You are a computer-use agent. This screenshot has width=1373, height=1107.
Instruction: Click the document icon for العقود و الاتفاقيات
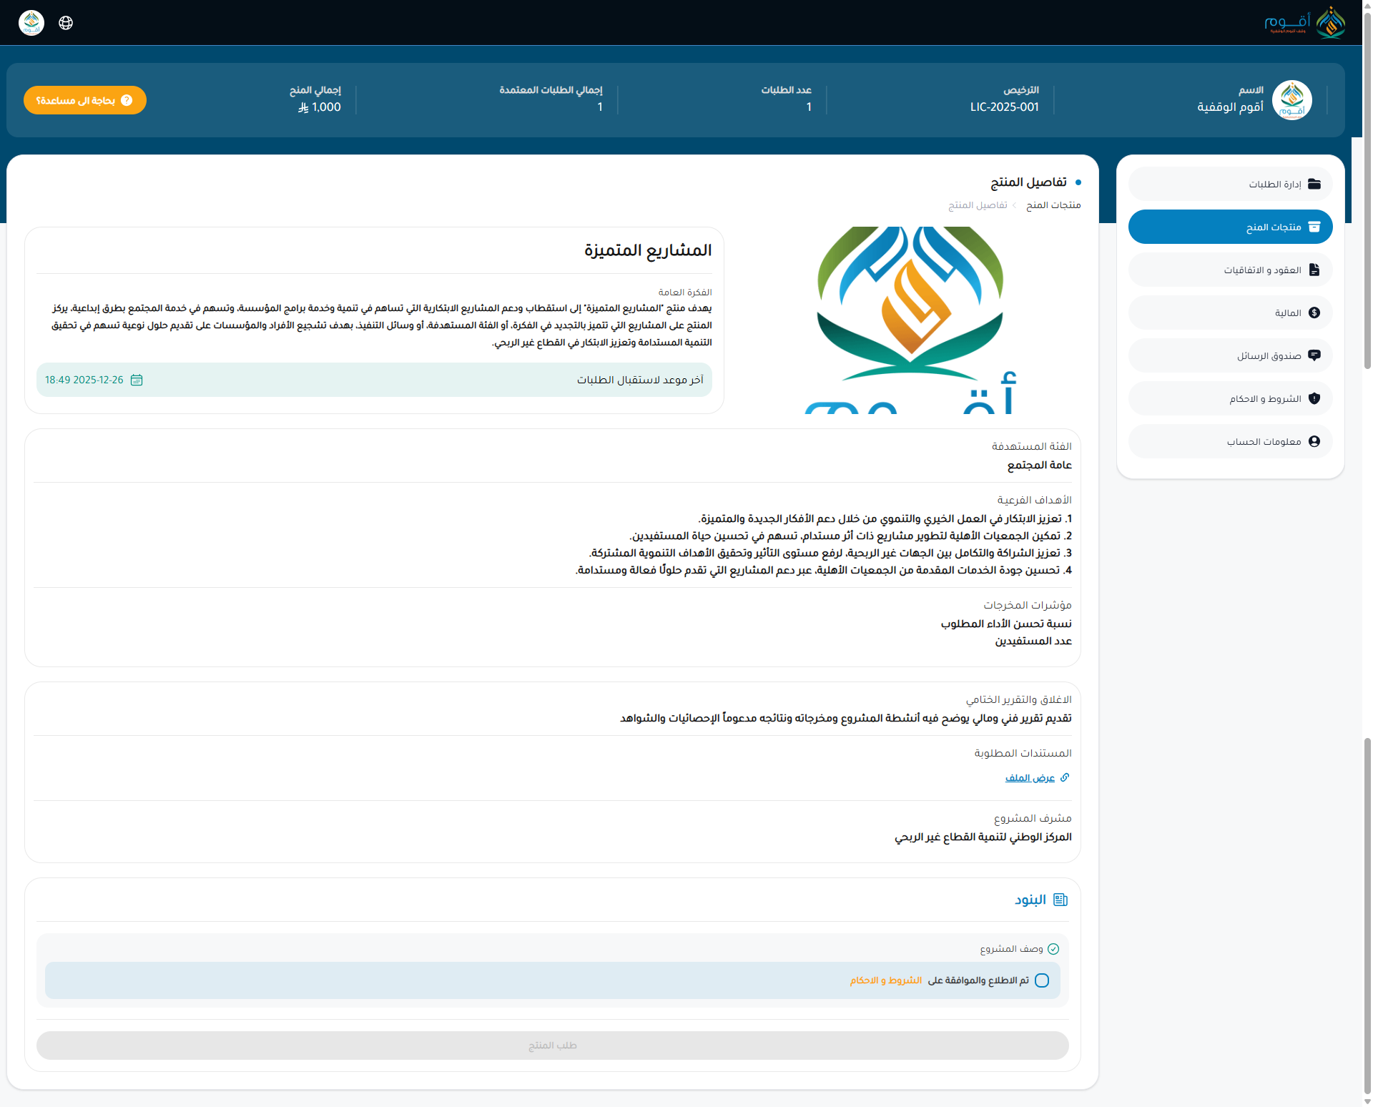pyautogui.click(x=1314, y=270)
